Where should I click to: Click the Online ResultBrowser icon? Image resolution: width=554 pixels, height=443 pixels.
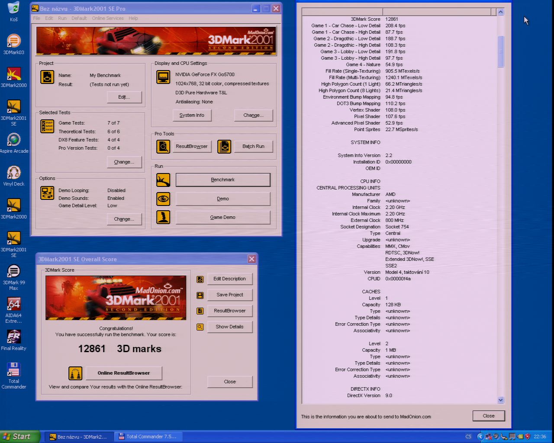point(75,373)
